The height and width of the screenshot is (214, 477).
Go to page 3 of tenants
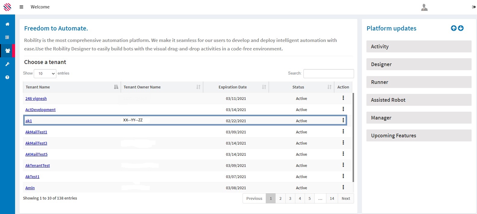[290, 198]
